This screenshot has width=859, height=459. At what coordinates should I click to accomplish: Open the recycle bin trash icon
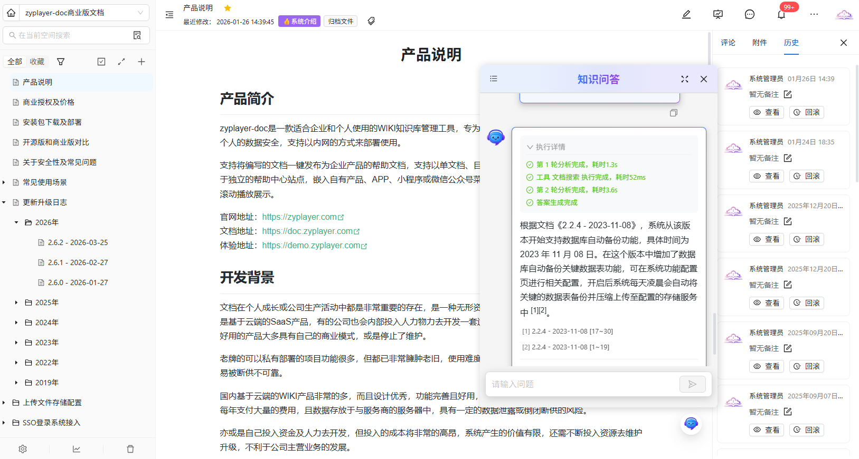130,449
